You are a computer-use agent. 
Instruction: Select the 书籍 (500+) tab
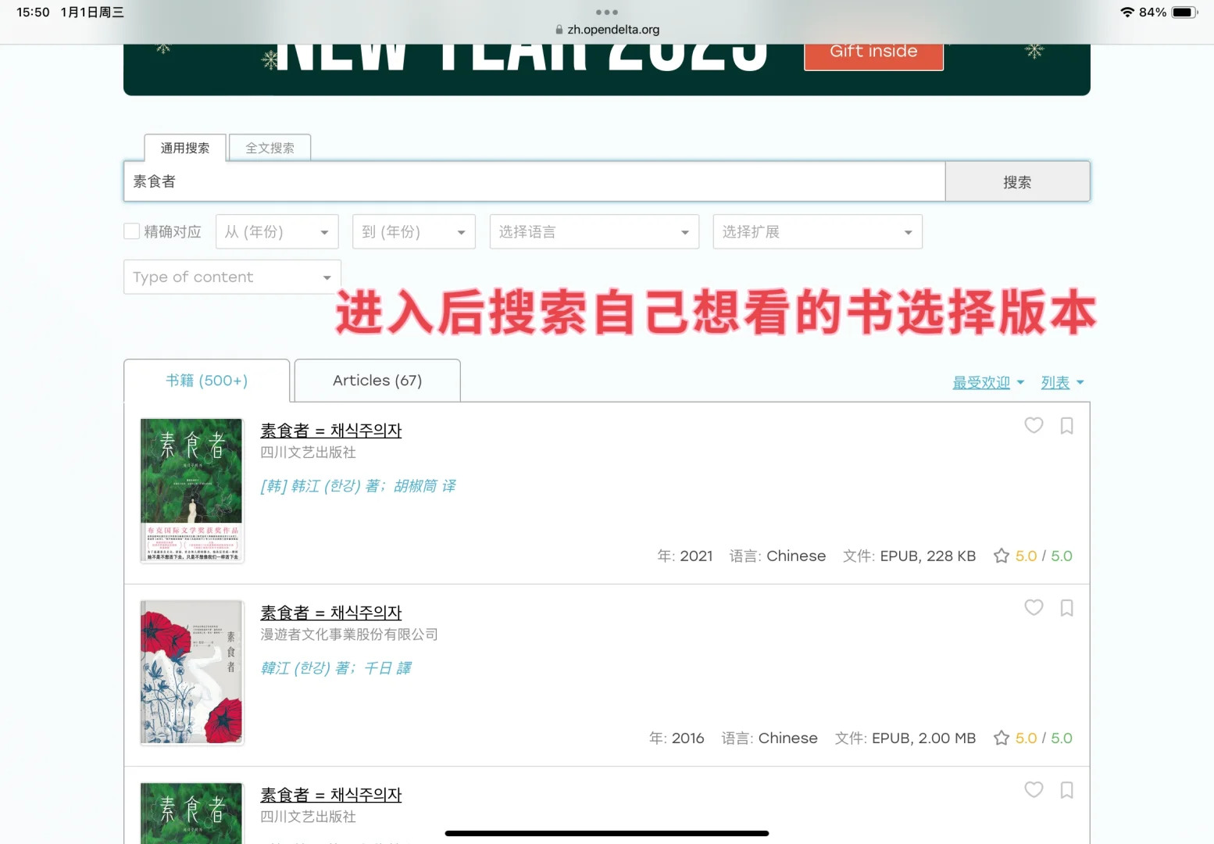click(x=207, y=381)
